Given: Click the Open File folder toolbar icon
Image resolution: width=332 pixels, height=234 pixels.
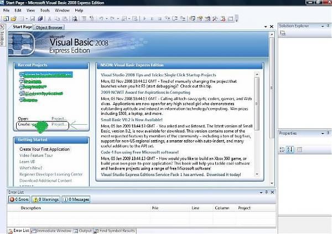Looking at the screenshot, I should (13, 19).
